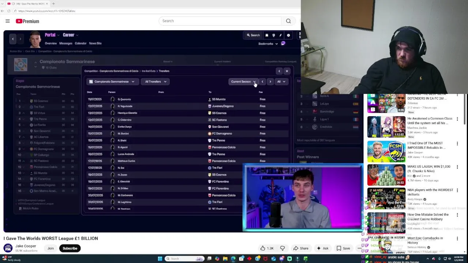The height and width of the screenshot is (263, 468).
Task: Open the Campionato Sammarinese competition dropdown
Action: 112,82
